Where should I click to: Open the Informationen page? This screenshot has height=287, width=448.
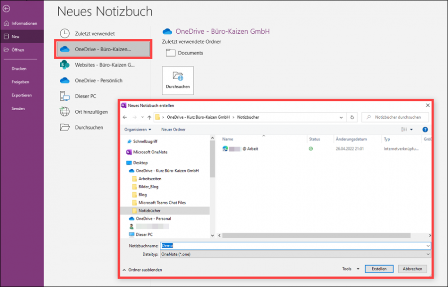[x=22, y=23]
